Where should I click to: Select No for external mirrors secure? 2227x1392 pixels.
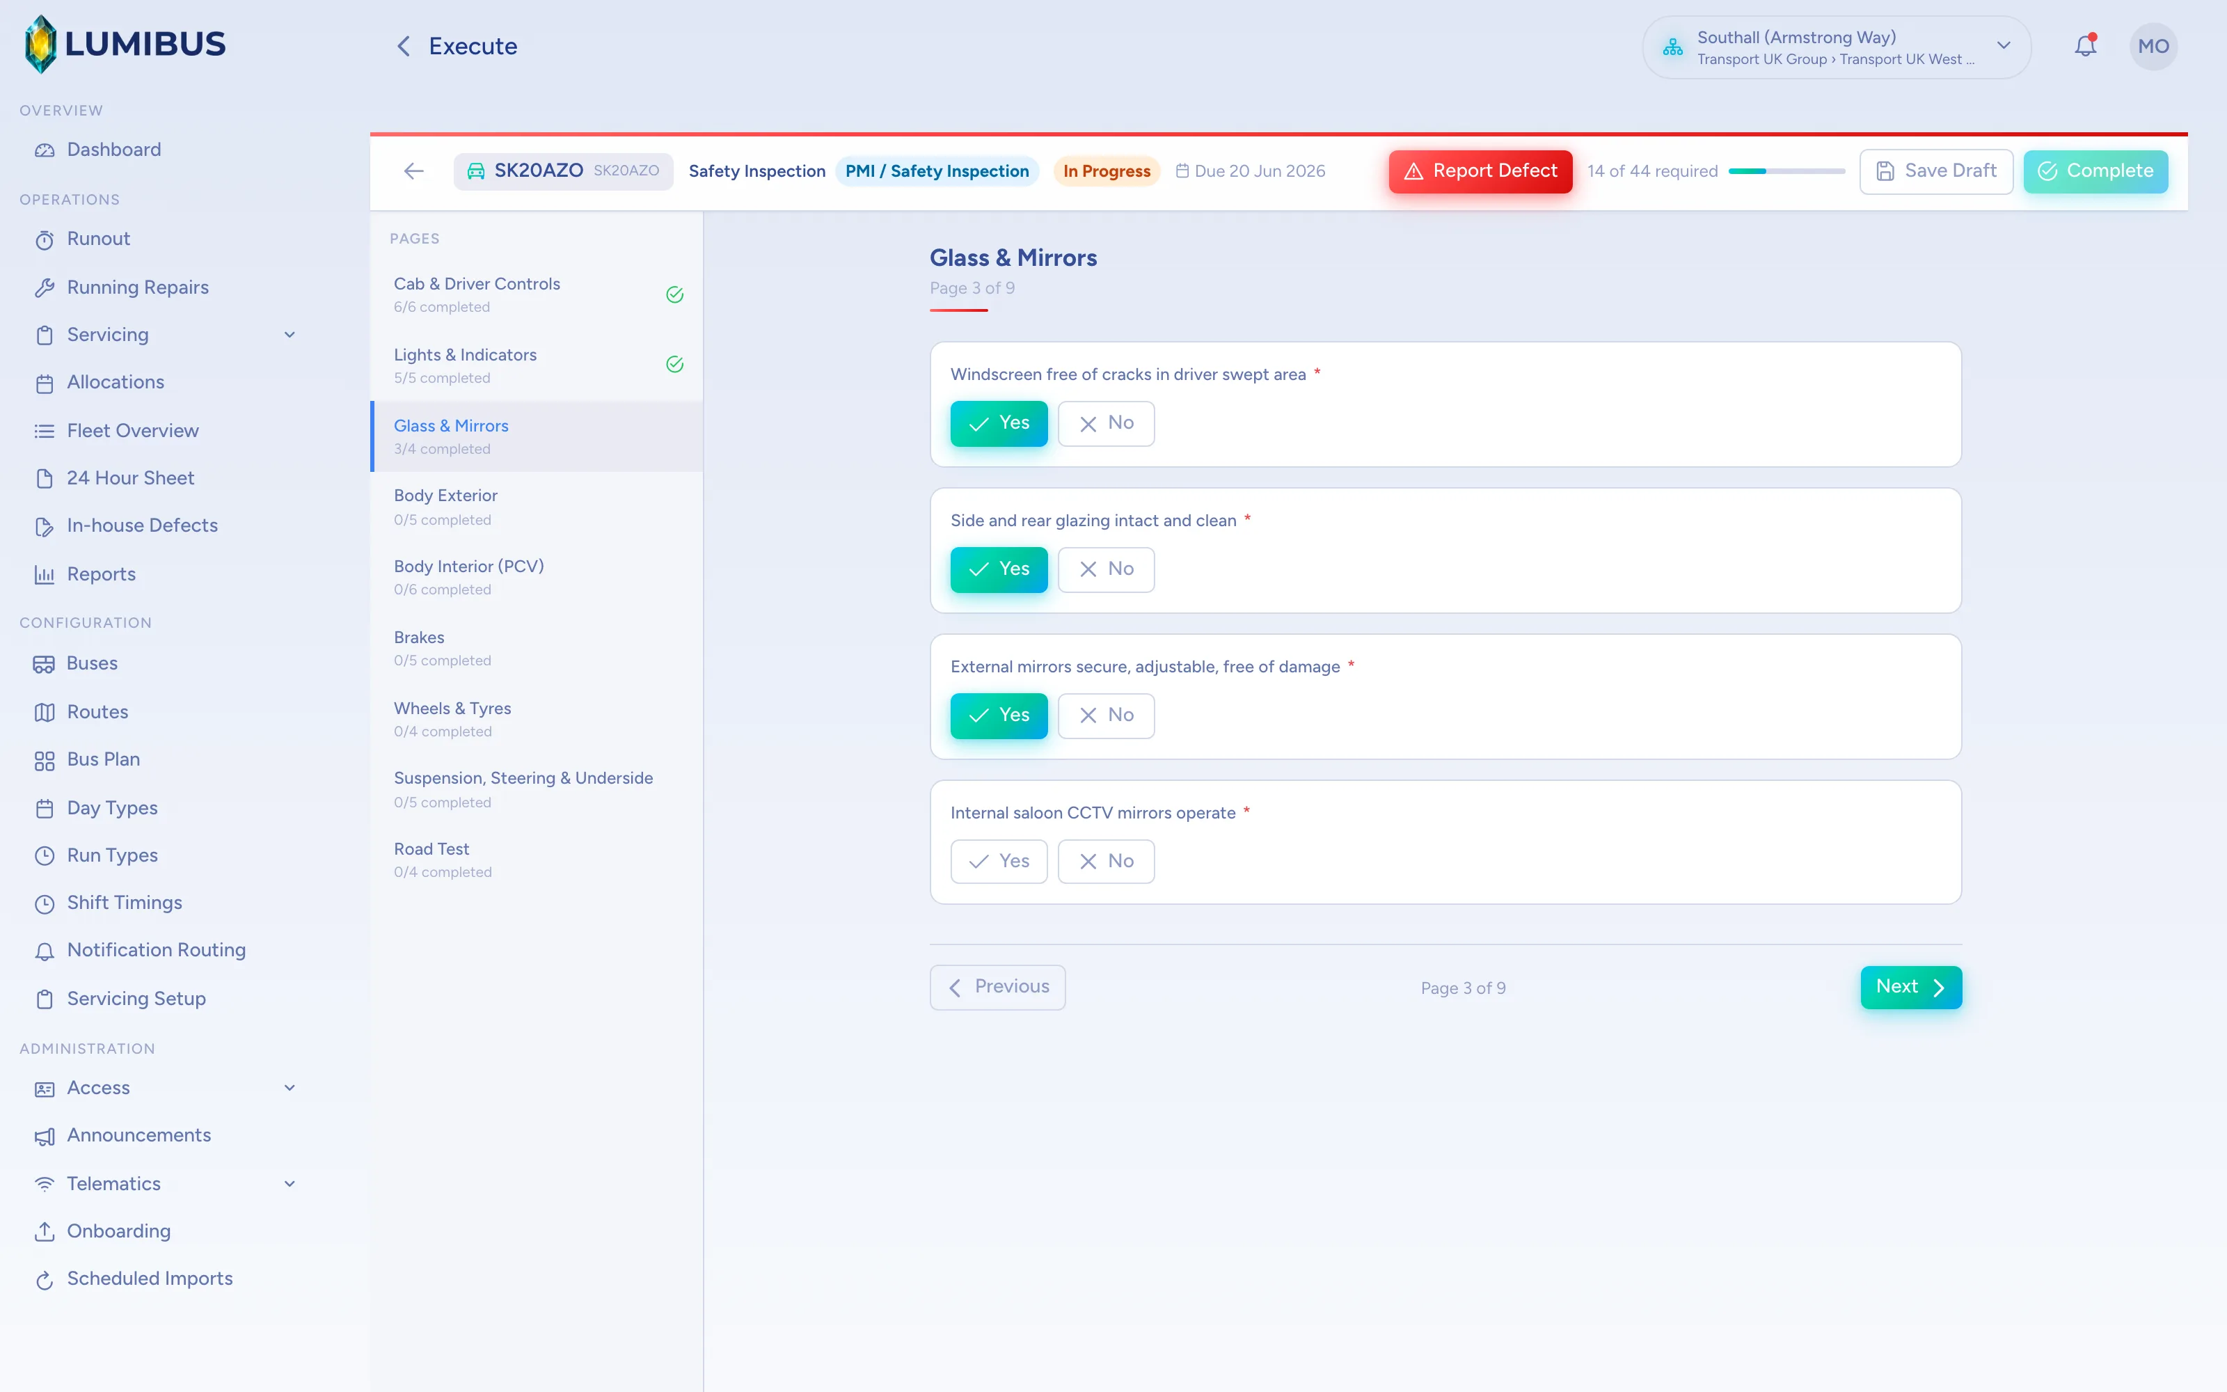(x=1105, y=716)
